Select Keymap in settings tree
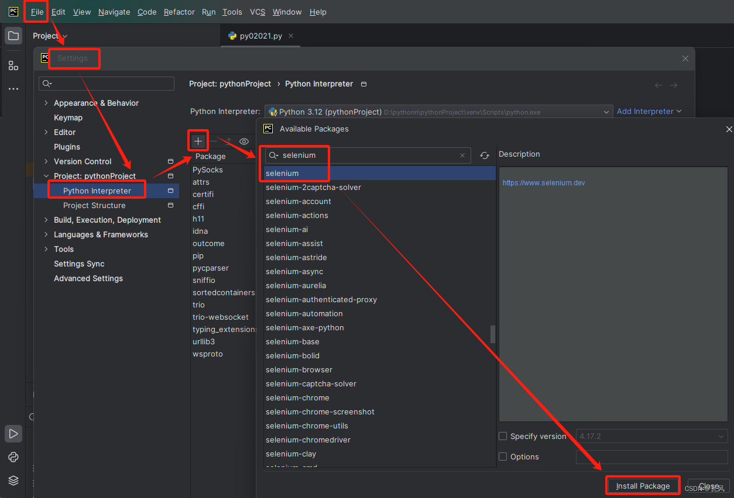The image size is (734, 498). pos(68,117)
